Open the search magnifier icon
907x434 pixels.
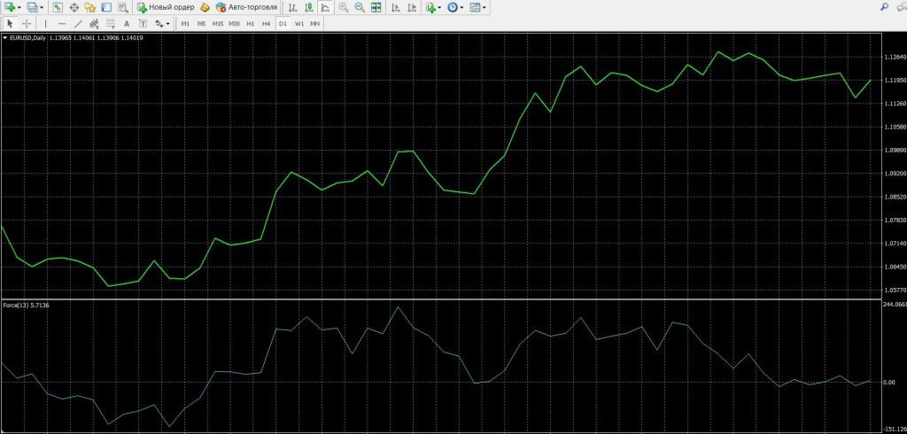(886, 7)
